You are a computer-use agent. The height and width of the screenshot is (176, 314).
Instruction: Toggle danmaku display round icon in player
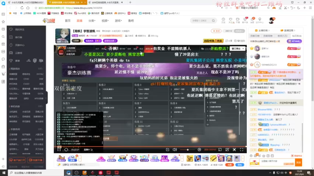coord(199,149)
